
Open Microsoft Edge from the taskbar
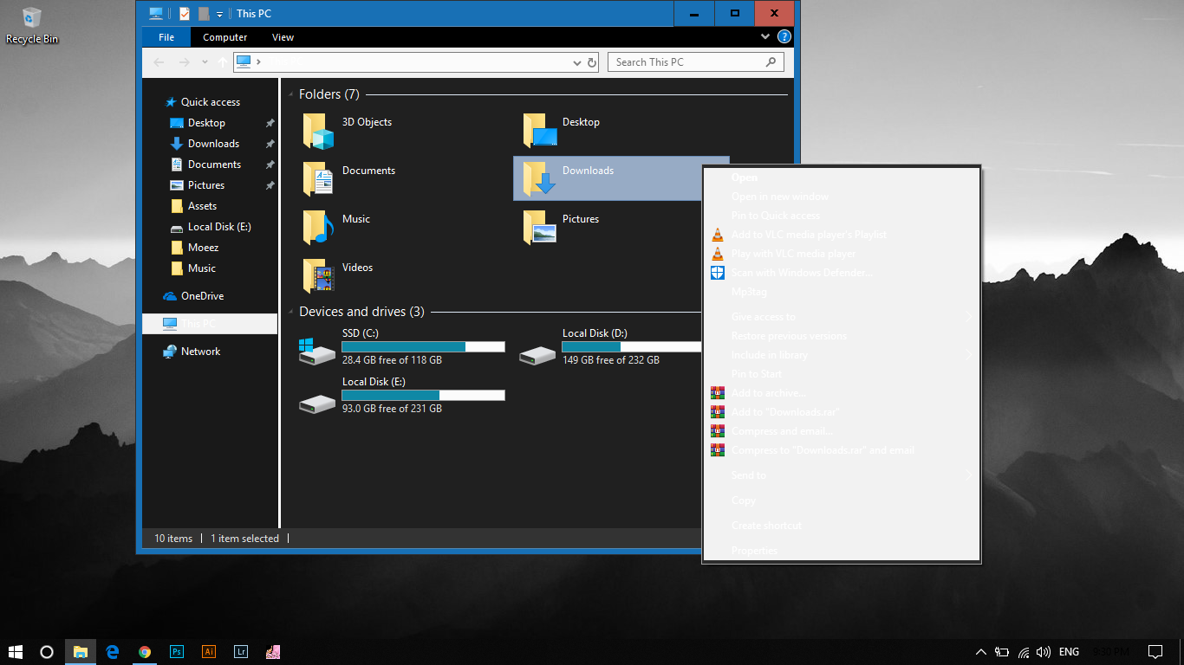113,651
